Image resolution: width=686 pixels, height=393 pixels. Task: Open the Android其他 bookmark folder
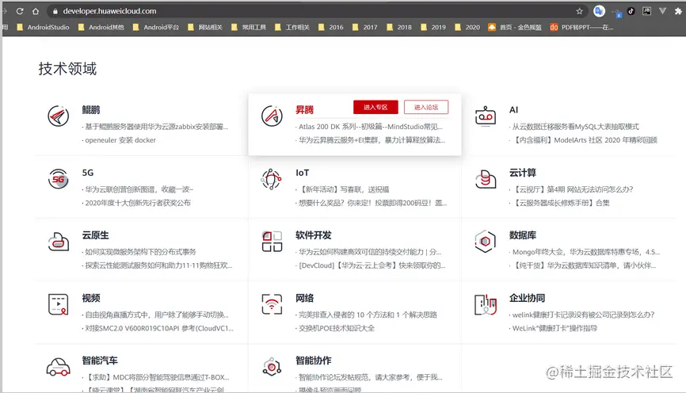(x=101, y=27)
